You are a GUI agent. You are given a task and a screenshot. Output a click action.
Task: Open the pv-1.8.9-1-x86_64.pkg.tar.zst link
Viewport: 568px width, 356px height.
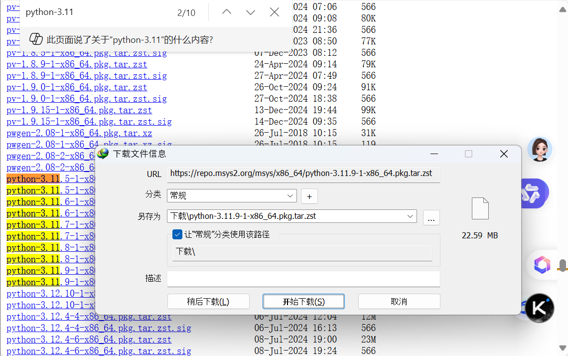(77, 64)
